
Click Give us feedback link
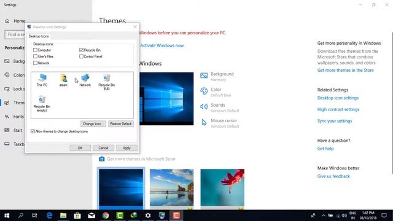point(333,176)
